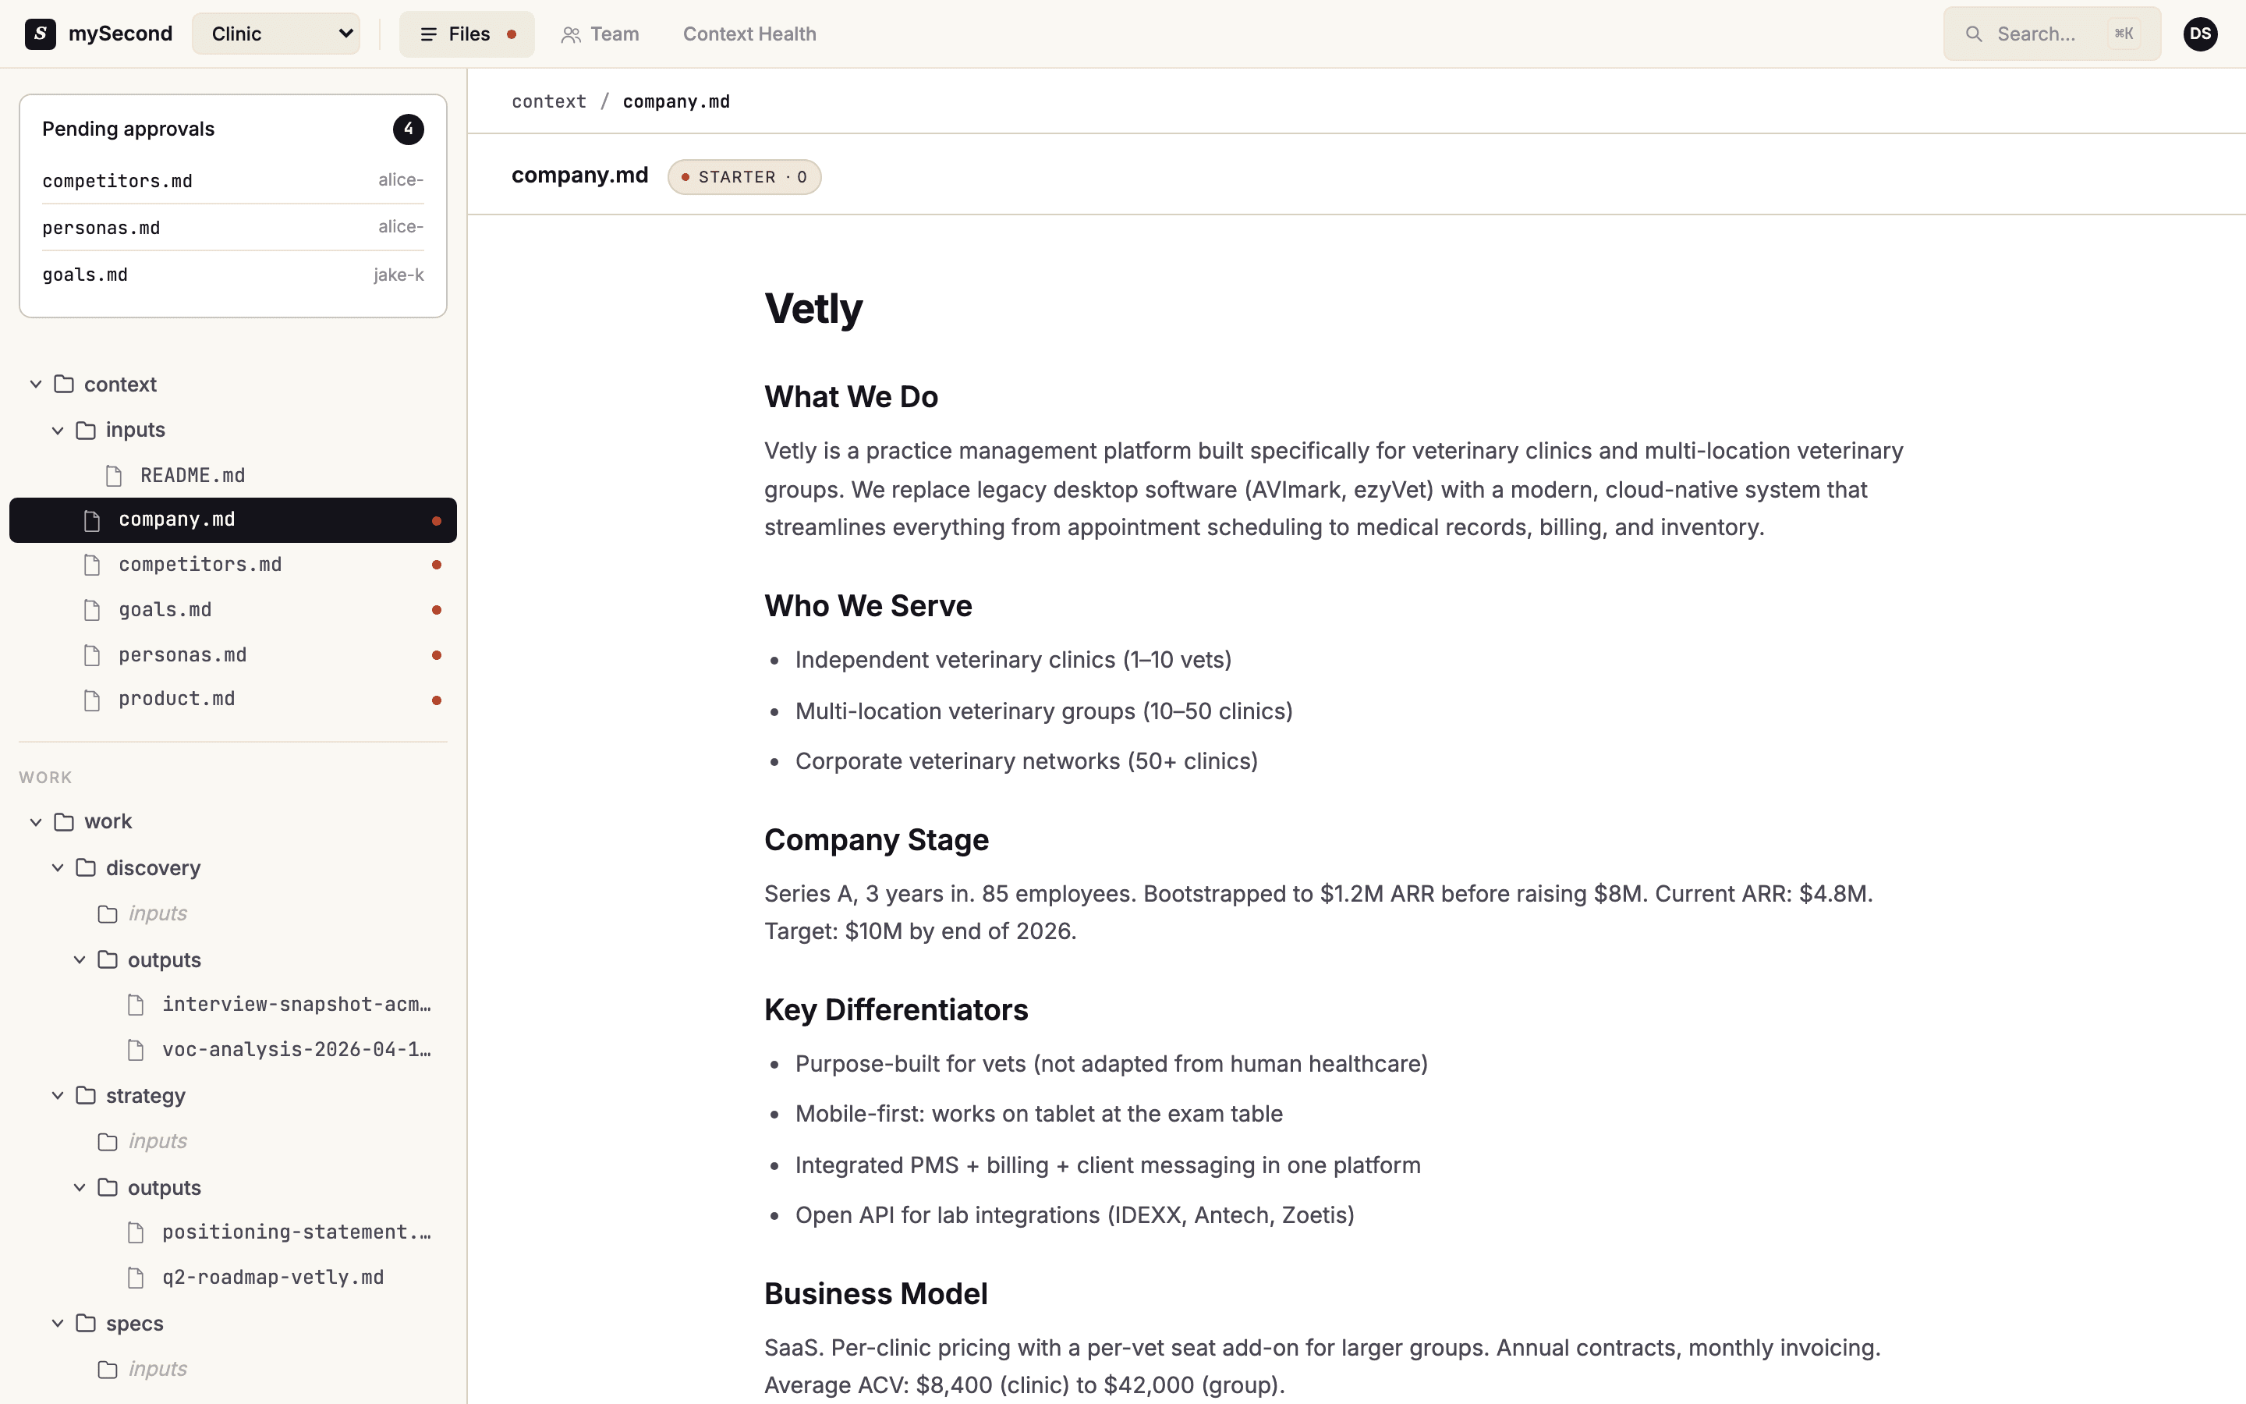Click the README.md file icon
The height and width of the screenshot is (1404, 2246).
click(114, 477)
